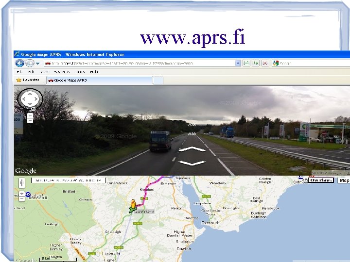
Task: Click the Overlays button on the map
Action: point(321,180)
